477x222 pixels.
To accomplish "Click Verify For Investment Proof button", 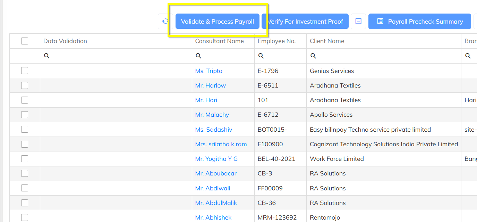I will point(305,22).
